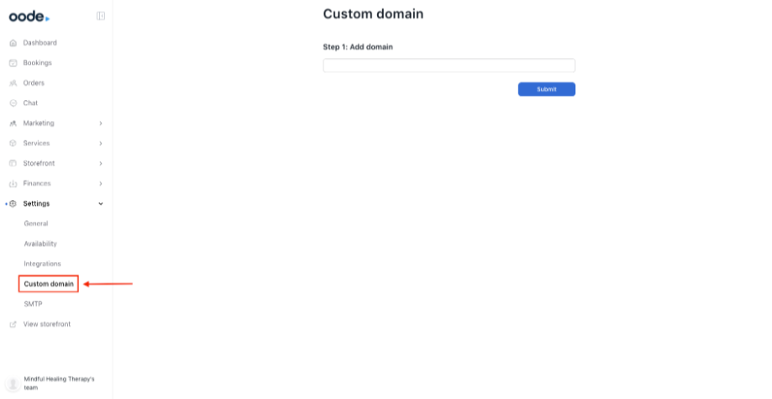Focus the Add domain text field
772x399 pixels.
[449, 66]
